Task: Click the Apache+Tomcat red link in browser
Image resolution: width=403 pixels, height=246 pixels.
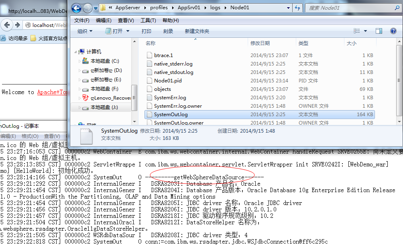Action: (x=52, y=92)
